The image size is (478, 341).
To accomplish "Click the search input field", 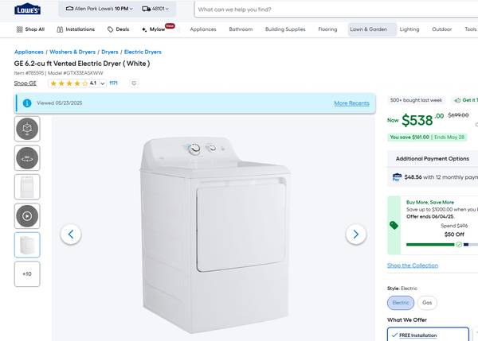I will pyautogui.click(x=335, y=10).
